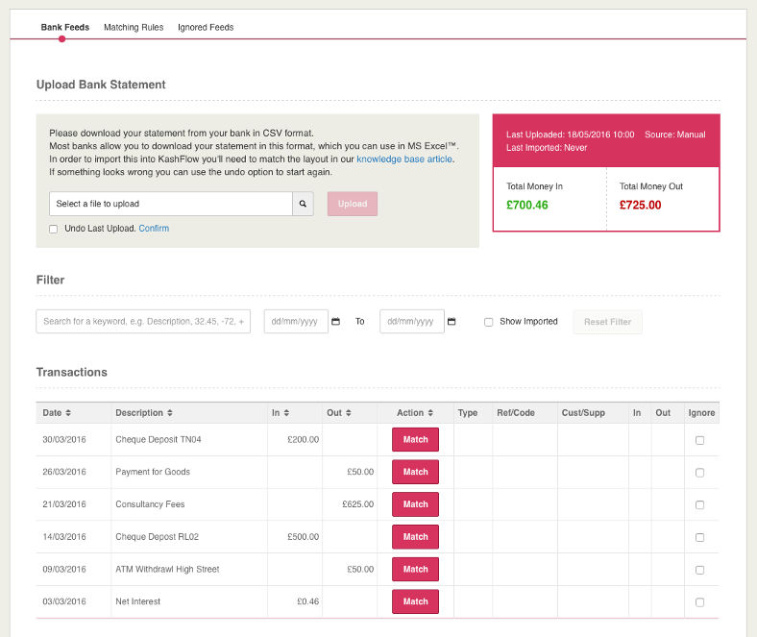This screenshot has height=637, width=757.
Task: Check Ignore for the Net Interest row
Action: [699, 602]
